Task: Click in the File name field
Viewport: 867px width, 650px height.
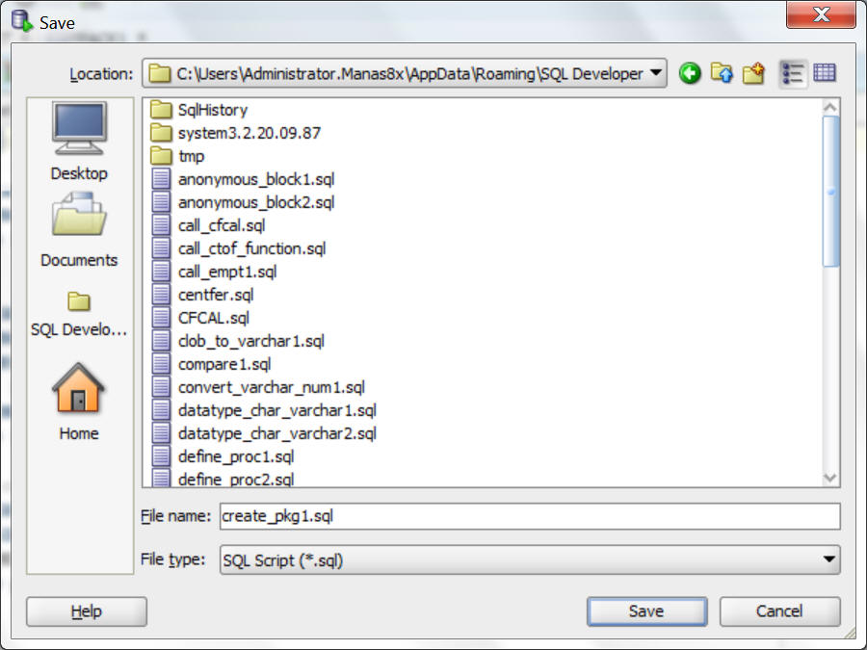Action: (530, 516)
